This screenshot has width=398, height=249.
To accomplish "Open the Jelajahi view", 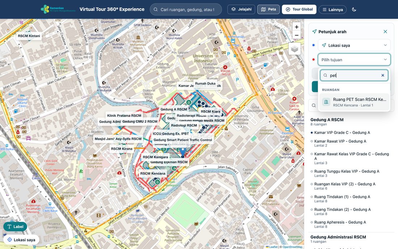I will 241,9.
